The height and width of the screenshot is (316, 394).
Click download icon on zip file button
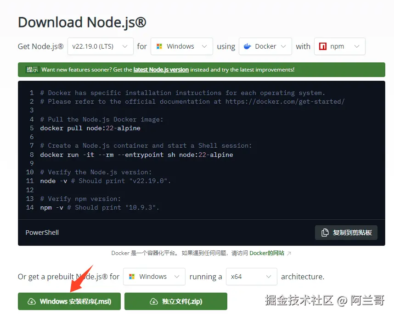[154, 301]
